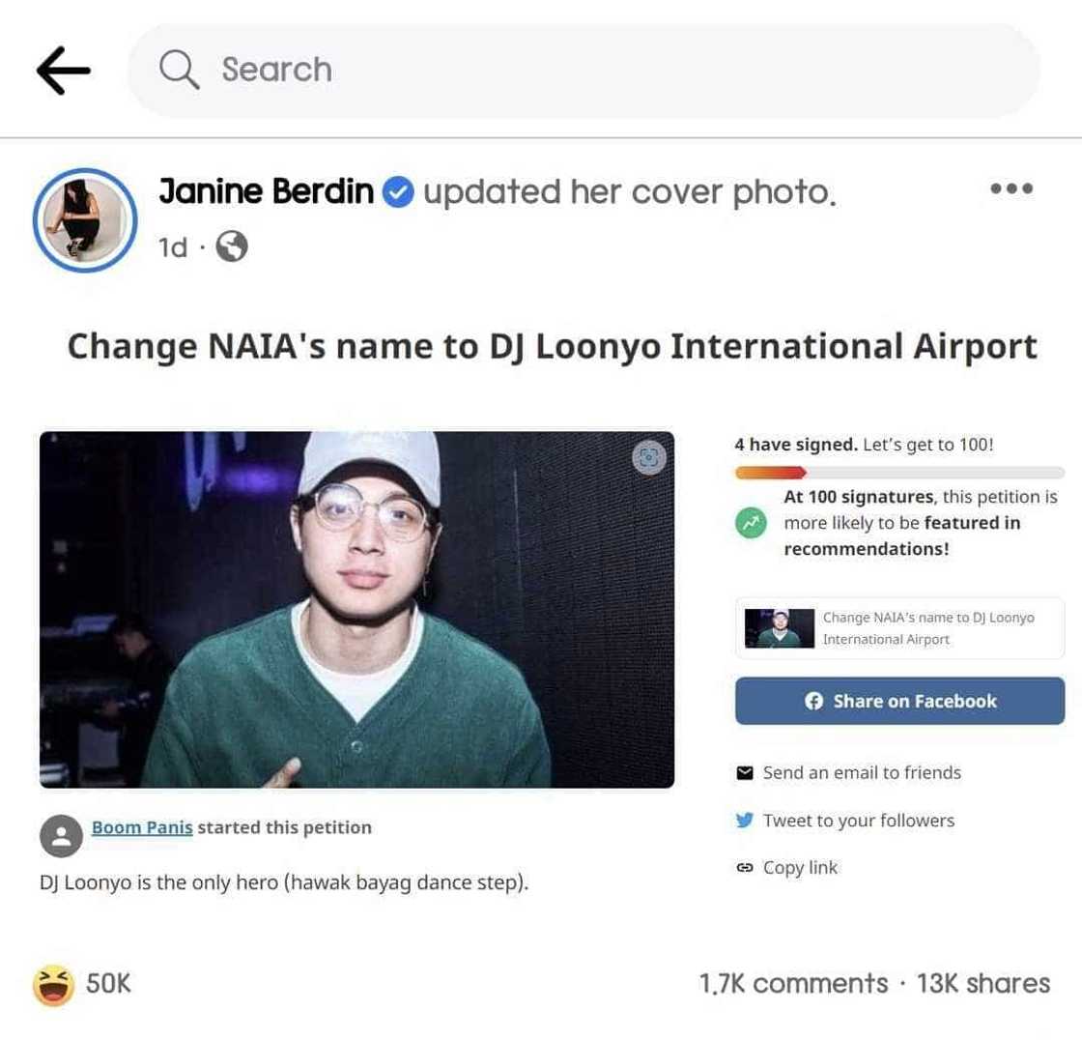Focus the Search input field
The width and height of the screenshot is (1082, 1040).
[x=599, y=70]
